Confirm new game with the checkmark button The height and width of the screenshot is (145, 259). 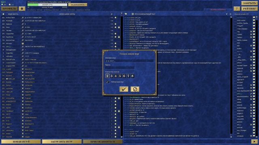[124, 89]
